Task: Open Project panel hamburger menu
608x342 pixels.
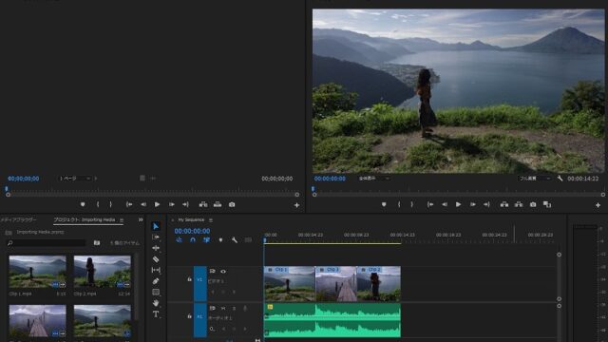Action: pyautogui.click(x=122, y=220)
